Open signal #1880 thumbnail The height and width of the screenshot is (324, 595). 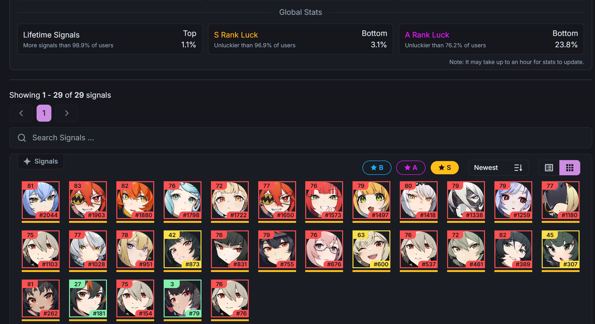point(135,200)
